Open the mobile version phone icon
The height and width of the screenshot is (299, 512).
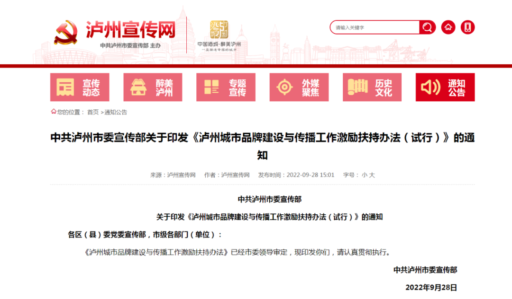click(467, 27)
